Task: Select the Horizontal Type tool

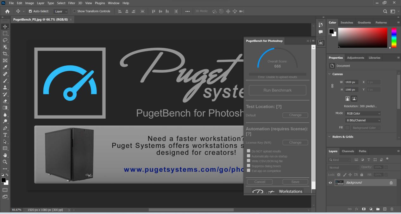Action: click(x=5, y=135)
